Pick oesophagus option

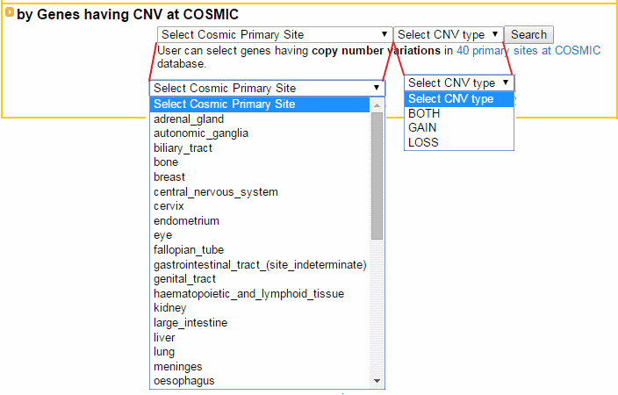pyautogui.click(x=259, y=381)
